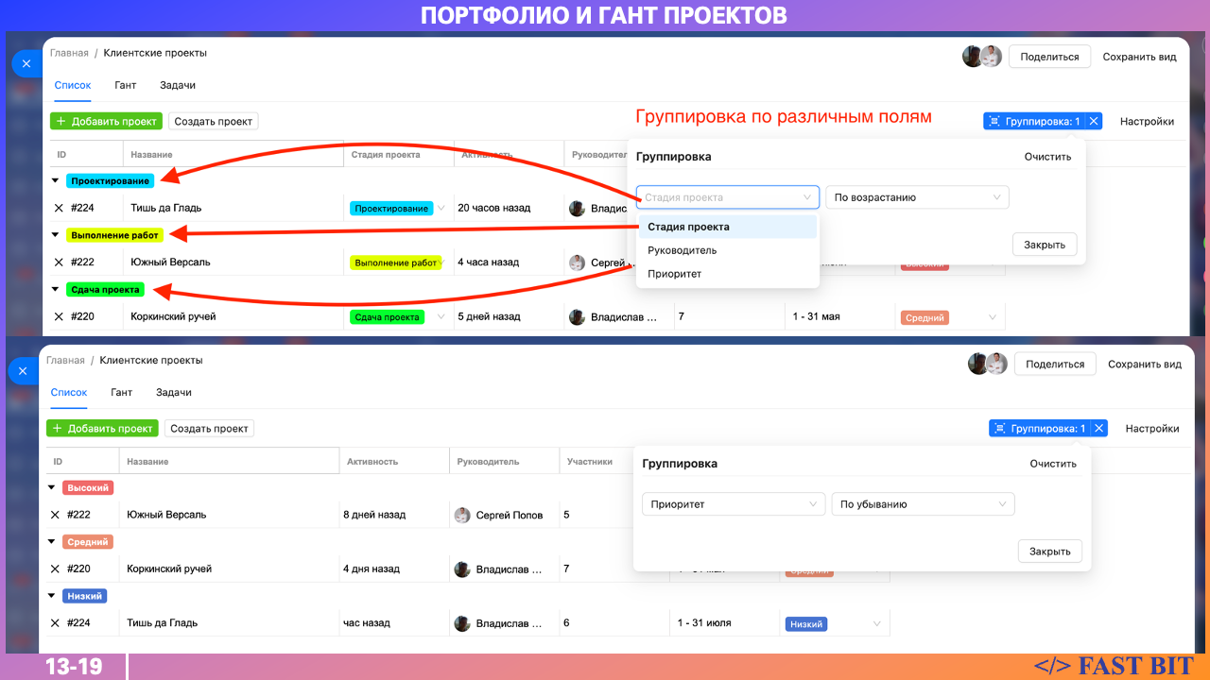Click Очистить in the lower grouping popup
1210x680 pixels.
[x=1054, y=464]
